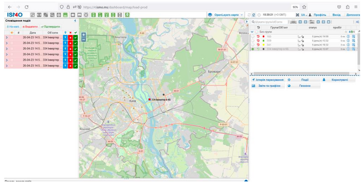Open the UA language dropdown

click(x=304, y=15)
